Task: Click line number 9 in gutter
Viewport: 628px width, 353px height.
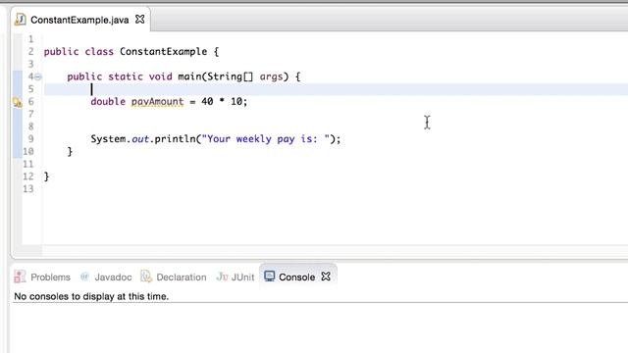Action: click(30, 139)
